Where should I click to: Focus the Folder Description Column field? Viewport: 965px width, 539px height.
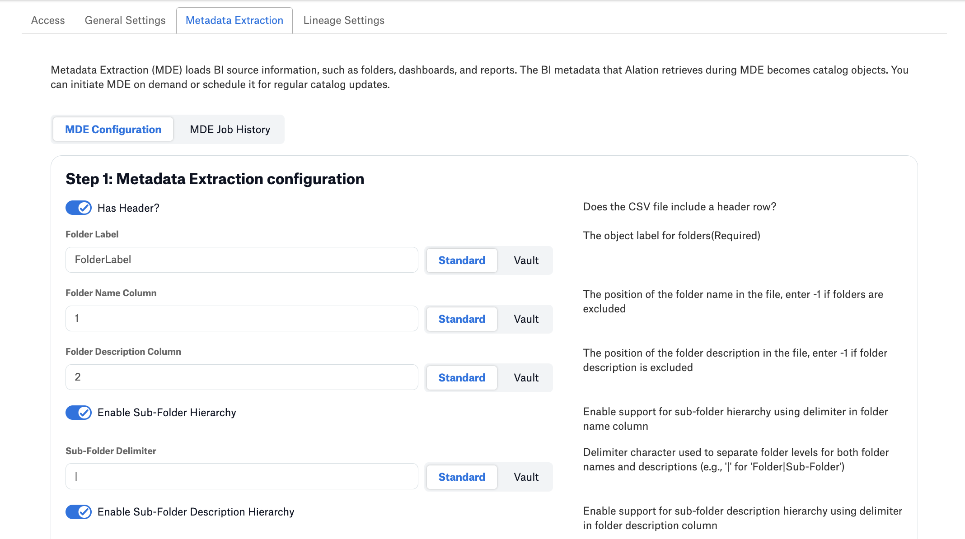point(242,377)
